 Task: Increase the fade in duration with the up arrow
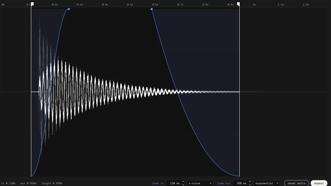click(183, 182)
